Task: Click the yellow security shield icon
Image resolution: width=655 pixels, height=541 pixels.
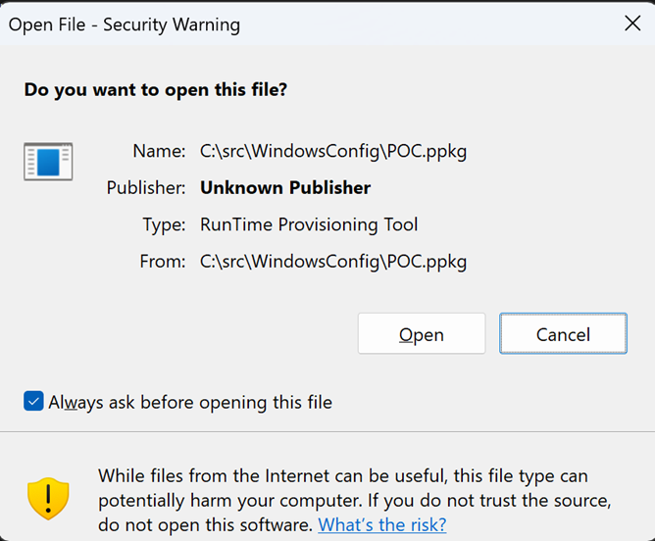Action: coord(48,499)
